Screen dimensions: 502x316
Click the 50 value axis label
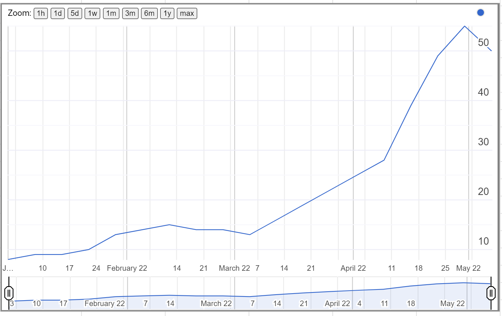[x=483, y=42]
